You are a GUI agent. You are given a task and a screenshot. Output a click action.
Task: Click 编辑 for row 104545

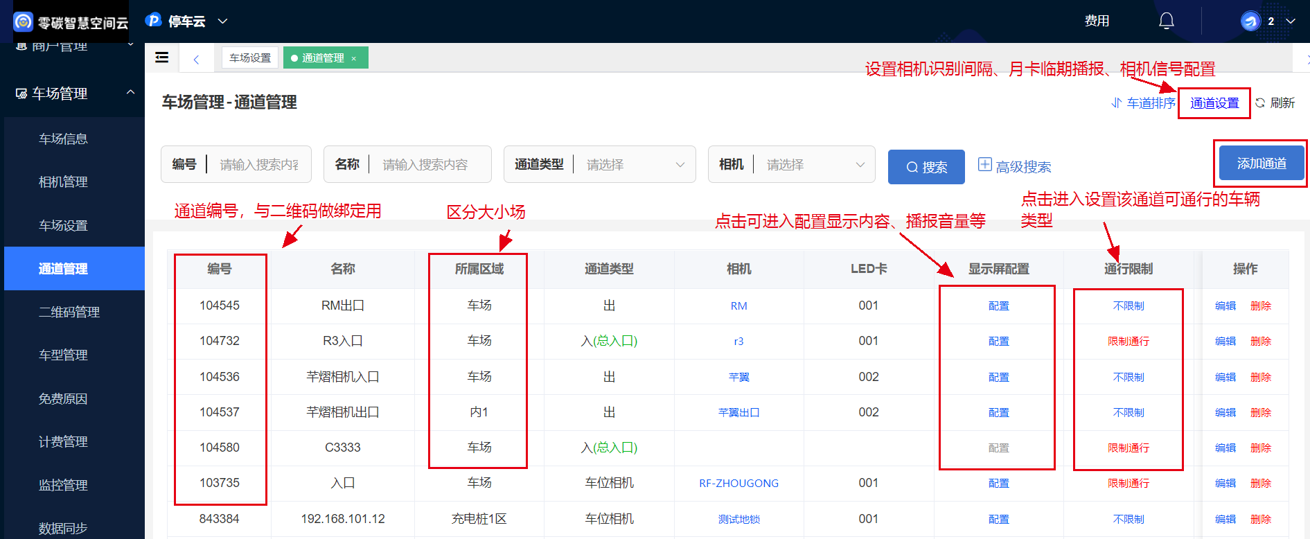[1225, 306]
